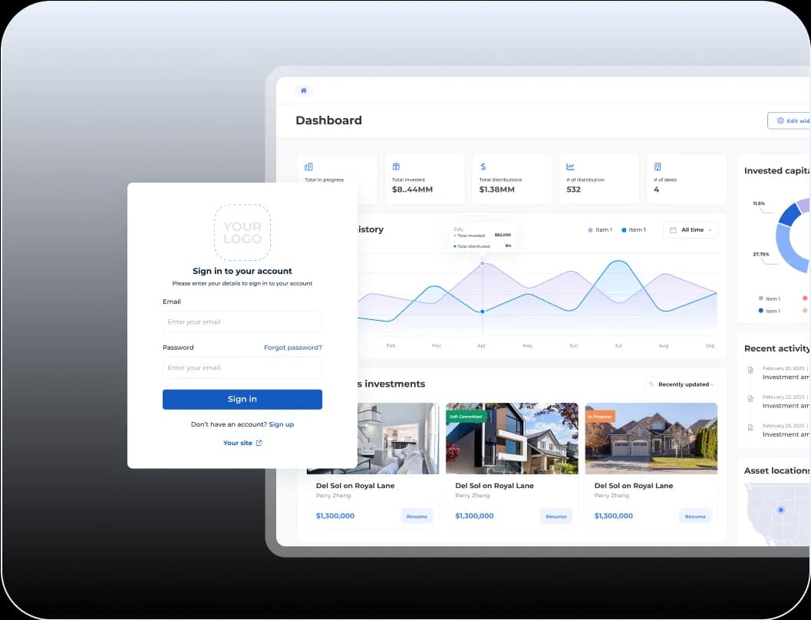Select the In Progress house thumbnail
811x620 pixels.
pyautogui.click(x=651, y=438)
